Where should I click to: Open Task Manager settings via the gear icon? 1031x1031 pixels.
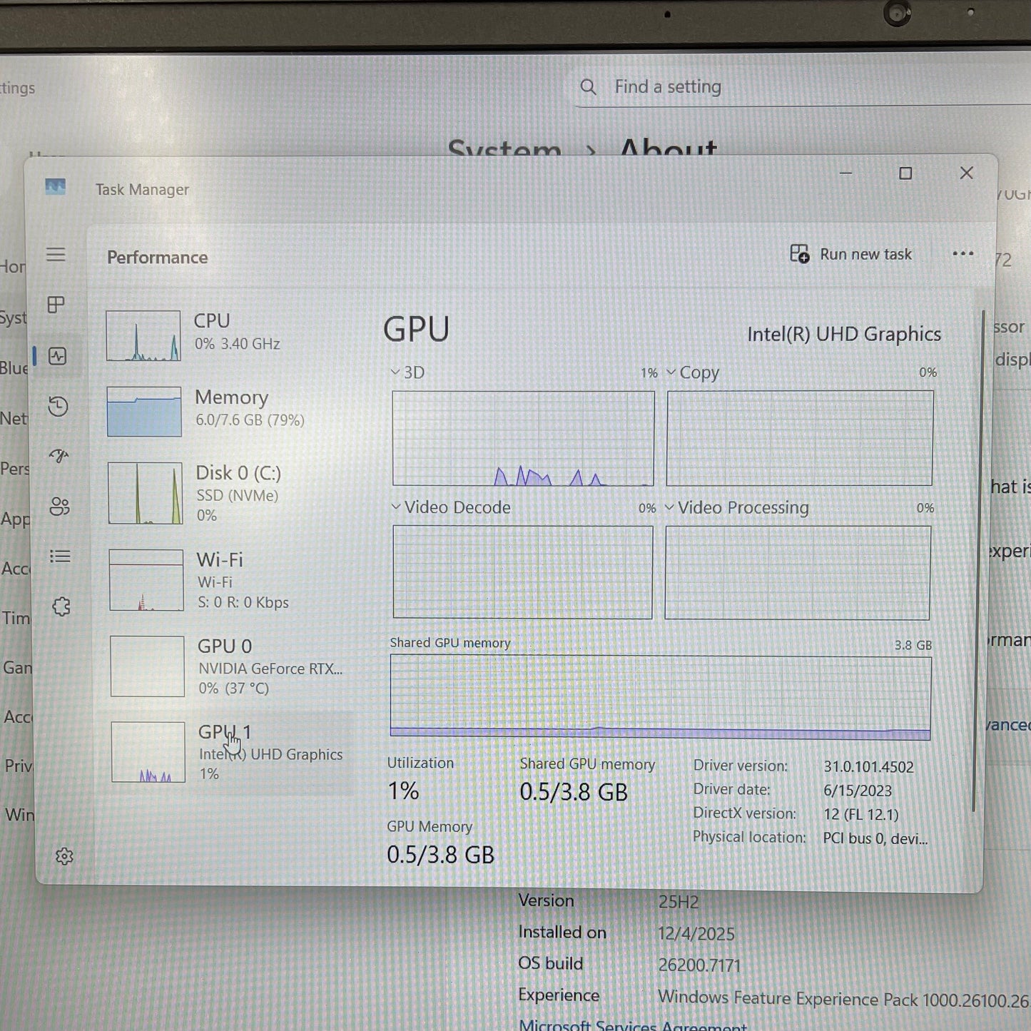64,858
